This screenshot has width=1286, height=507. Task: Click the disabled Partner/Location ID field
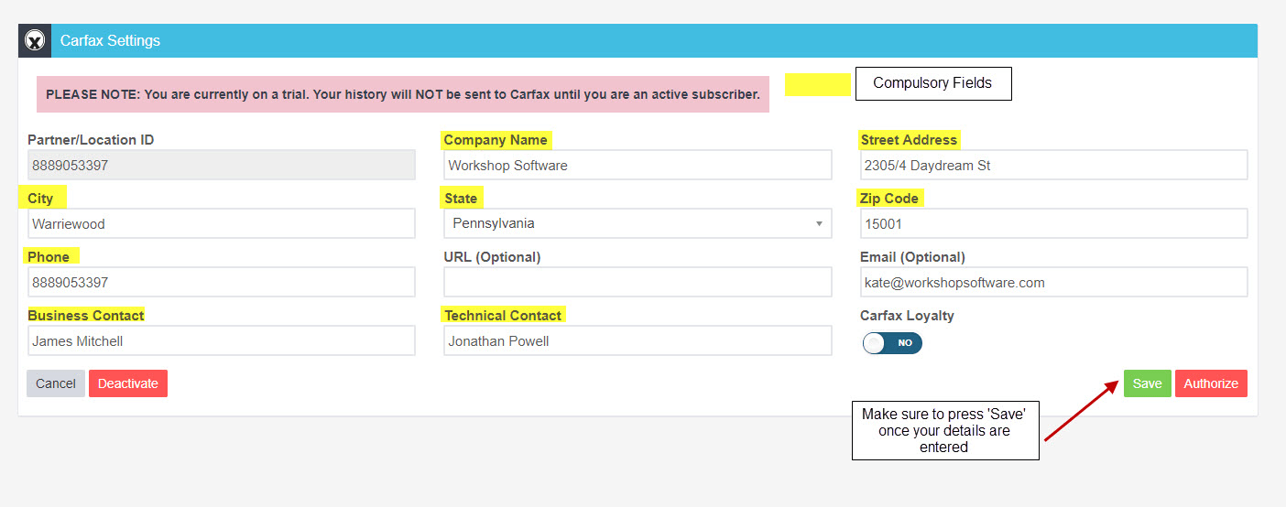222,166
